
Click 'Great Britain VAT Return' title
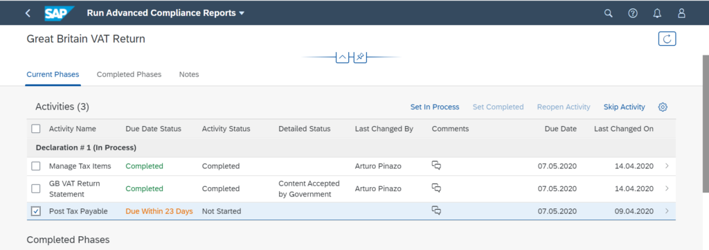tap(86, 39)
